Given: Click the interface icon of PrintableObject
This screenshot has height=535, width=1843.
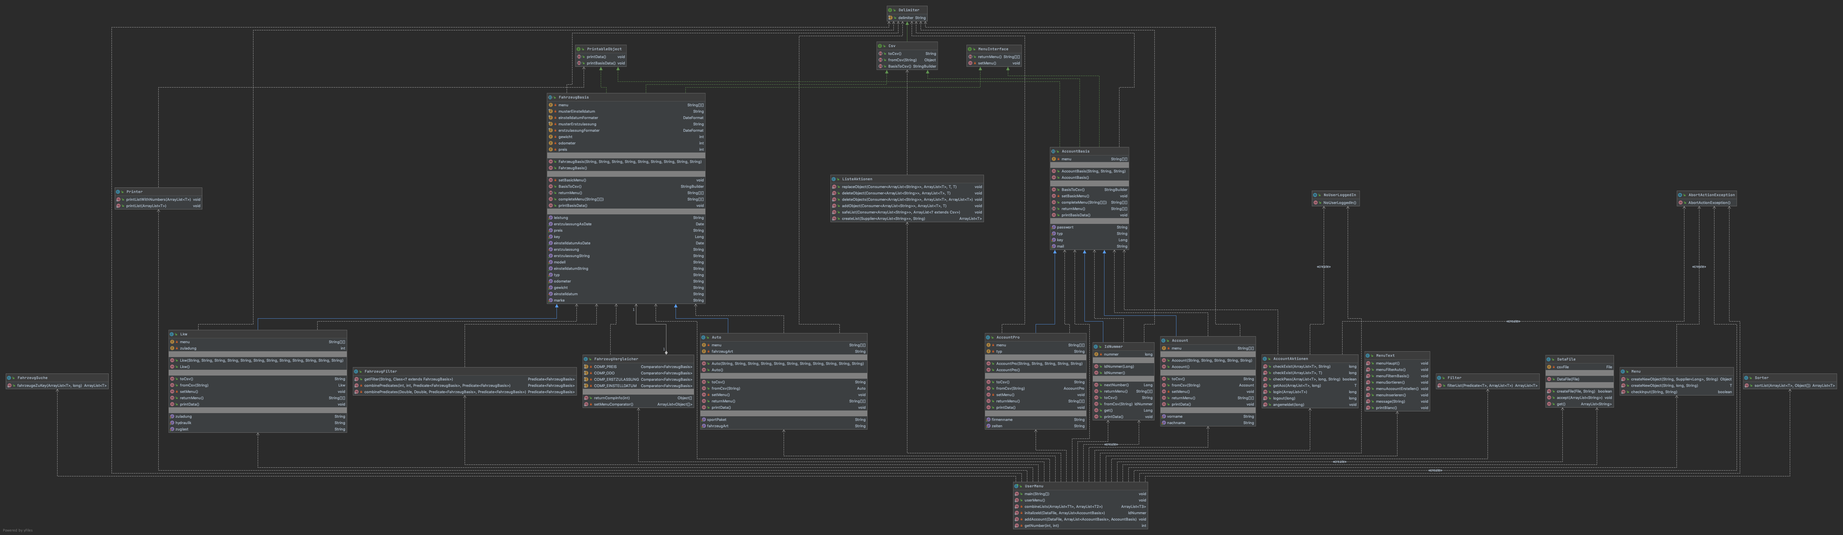Looking at the screenshot, I should point(579,49).
